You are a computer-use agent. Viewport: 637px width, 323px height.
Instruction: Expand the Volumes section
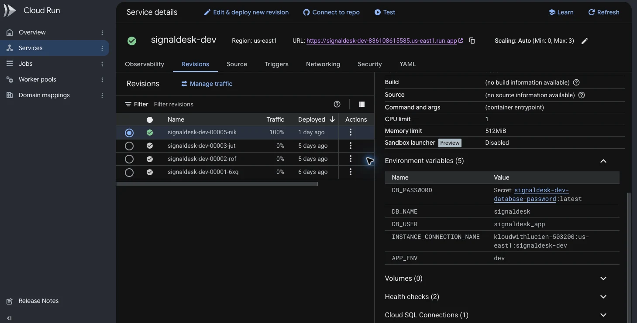pos(603,279)
